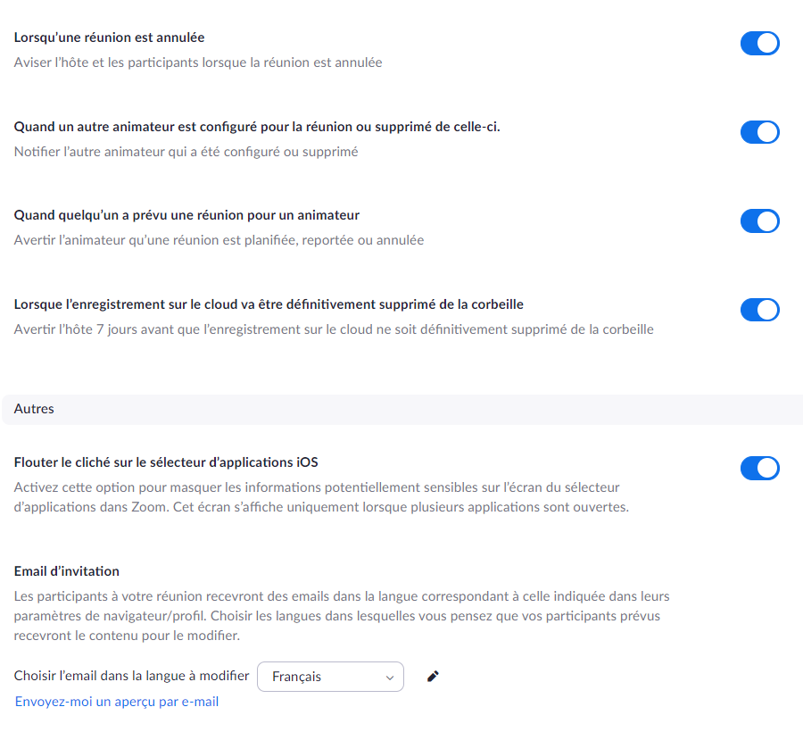Screen dimensions: 803x732
Task: Click the 'Quand quelqu'un a prévu une réunion' heading
Action: [x=186, y=215]
